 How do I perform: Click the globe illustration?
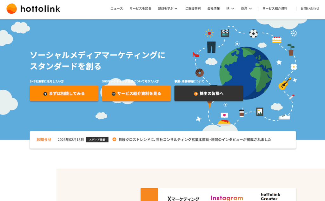click(245, 73)
